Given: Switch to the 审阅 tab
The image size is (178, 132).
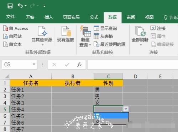Looking at the screenshot, I should click(x=131, y=17).
